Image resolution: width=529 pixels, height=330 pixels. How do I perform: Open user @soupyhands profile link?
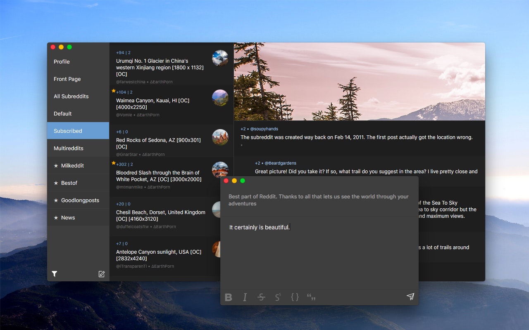(264, 129)
